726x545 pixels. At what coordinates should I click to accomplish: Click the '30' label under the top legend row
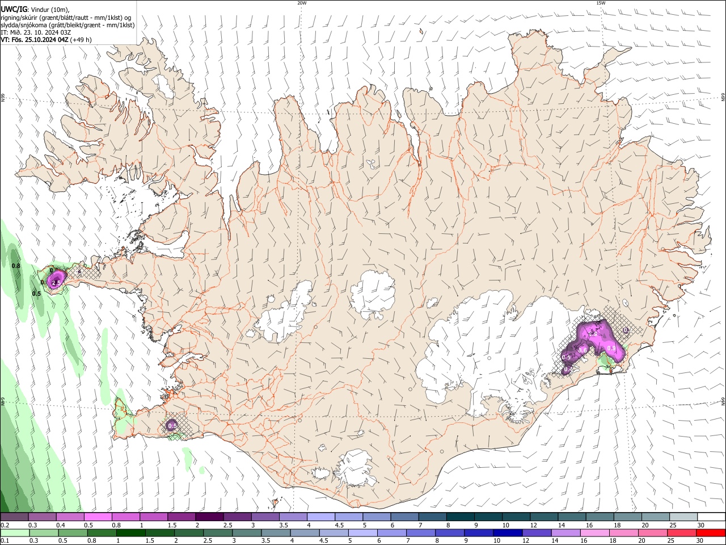coord(700,525)
